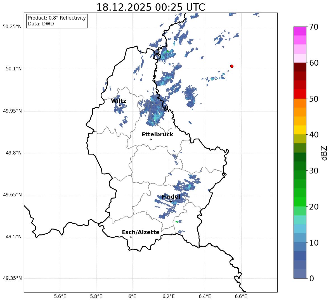Viewport: 331px width, 302px height.
Task: Click the 49.95°N latitude label
Action: click(12, 111)
